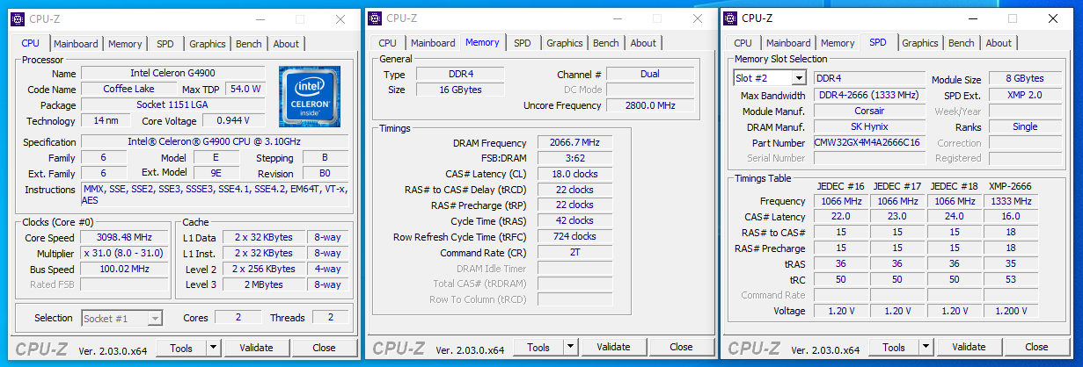Open the About tab in the right window
The image size is (1083, 367).
pos(999,43)
